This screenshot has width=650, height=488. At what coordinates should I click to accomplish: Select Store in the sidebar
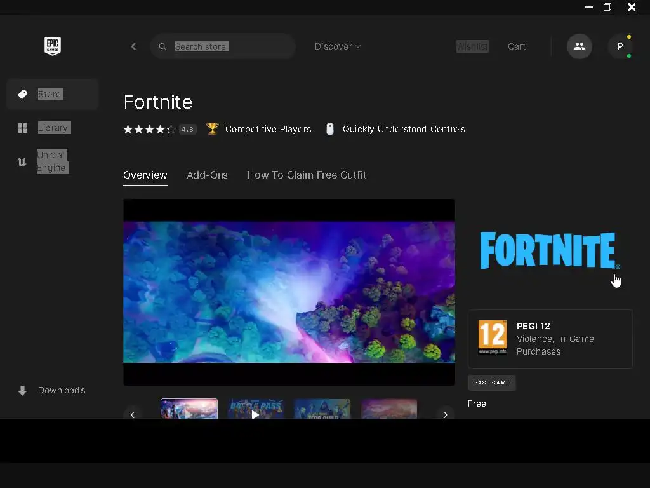pos(52,94)
